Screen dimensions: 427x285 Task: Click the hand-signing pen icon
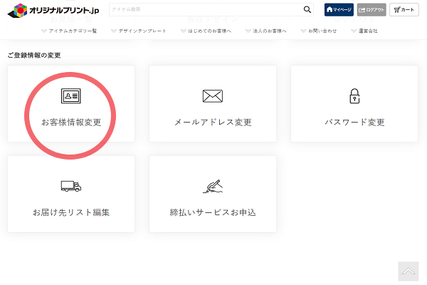click(213, 187)
